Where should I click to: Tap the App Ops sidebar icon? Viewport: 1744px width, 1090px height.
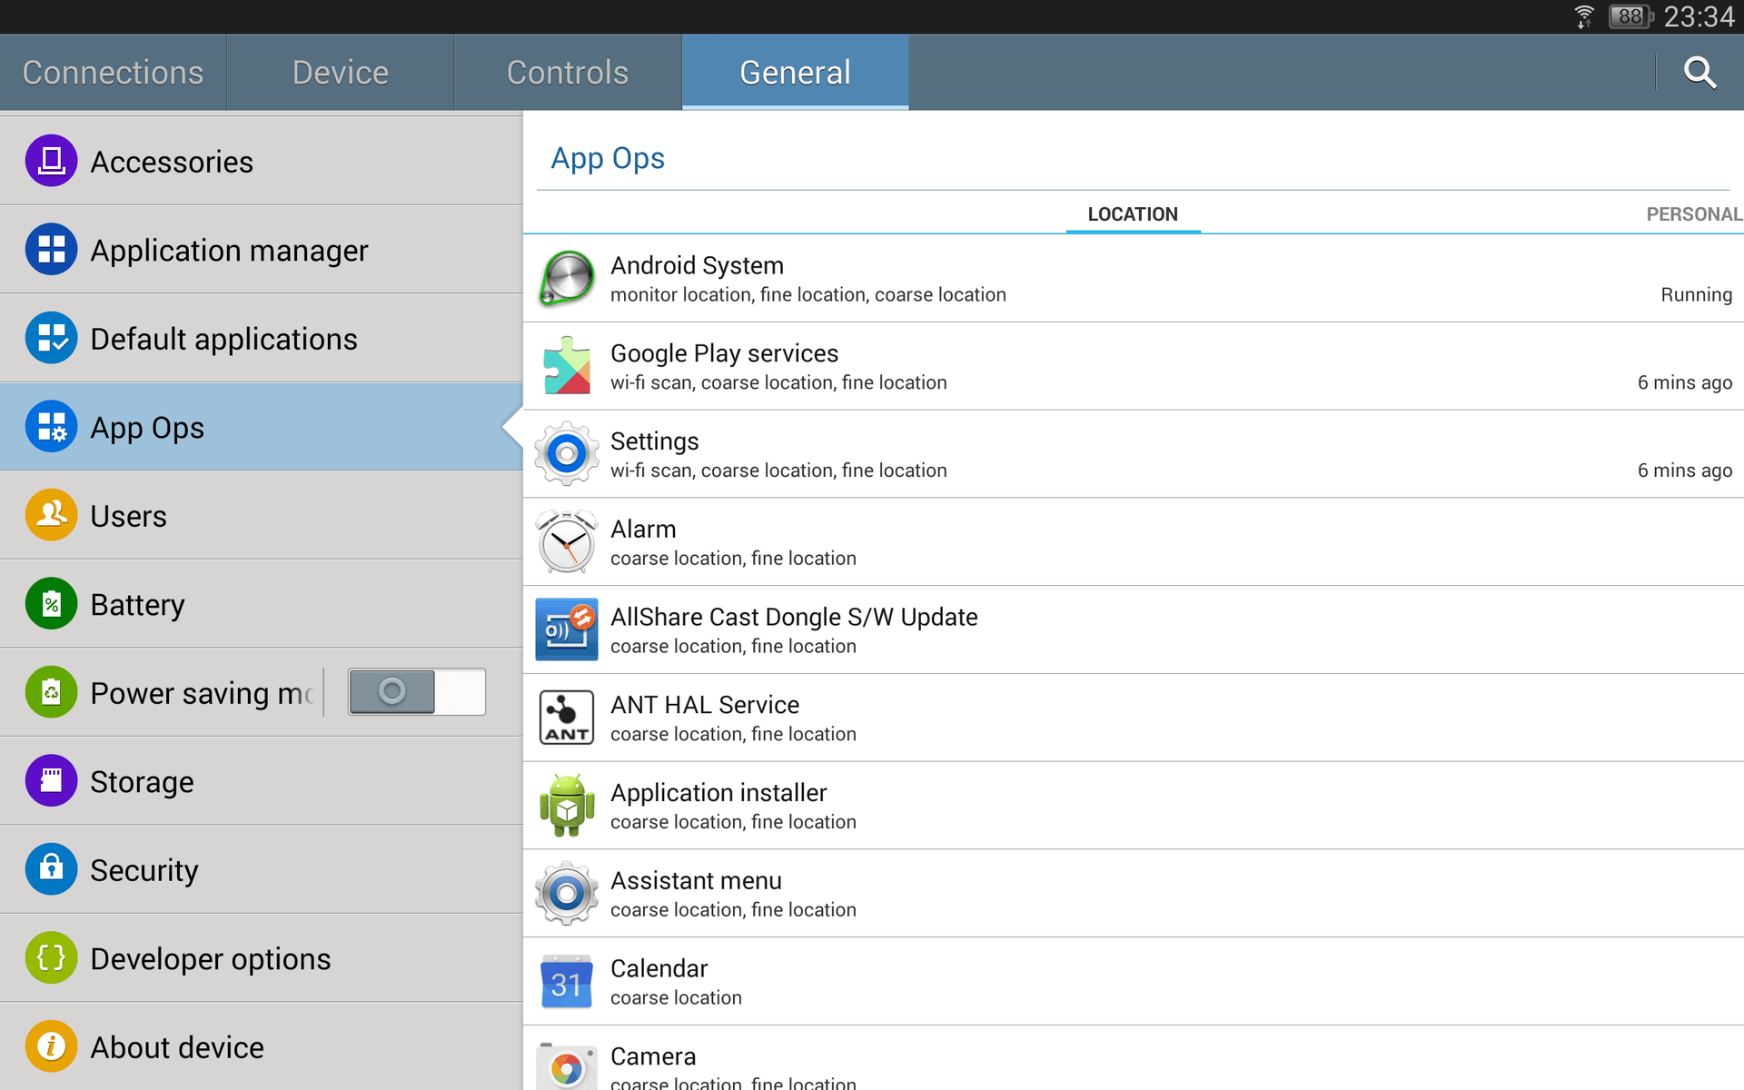click(51, 426)
